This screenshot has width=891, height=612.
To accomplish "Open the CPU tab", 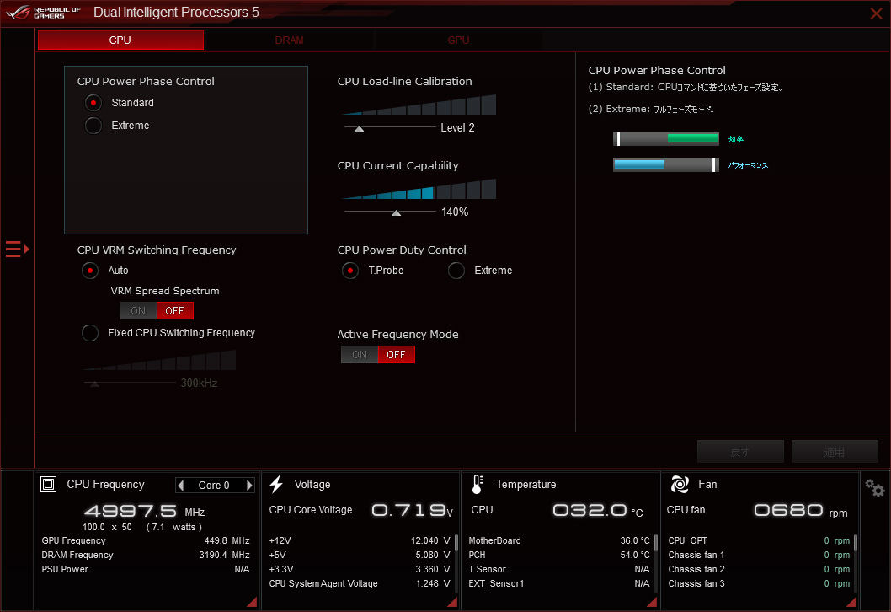I will [x=120, y=40].
